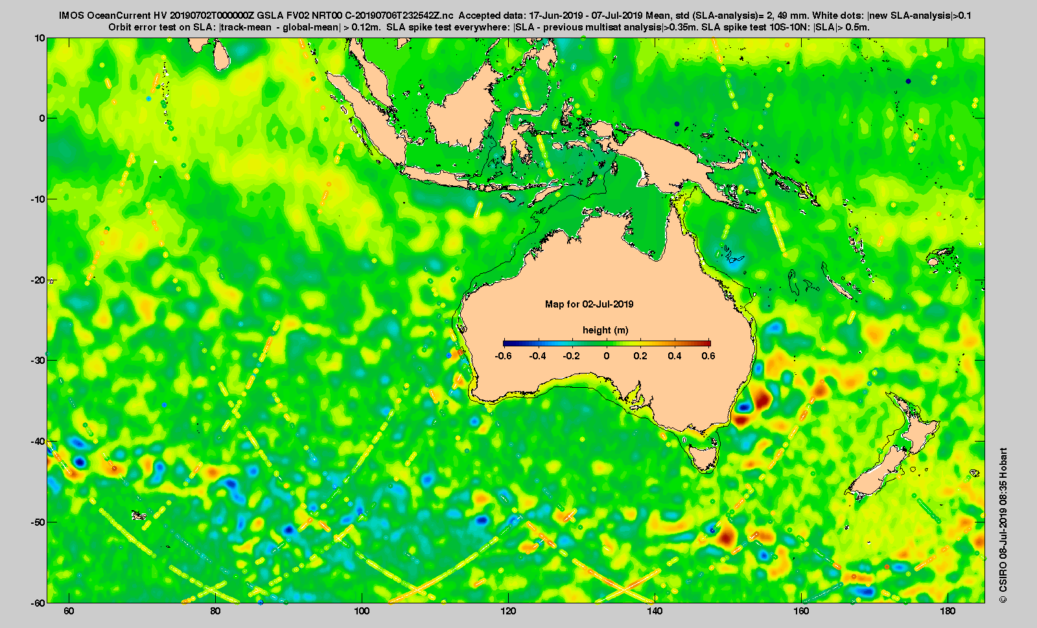Image resolution: width=1037 pixels, height=628 pixels.
Task: Click the longitude axis label 180
Action: tap(948, 611)
